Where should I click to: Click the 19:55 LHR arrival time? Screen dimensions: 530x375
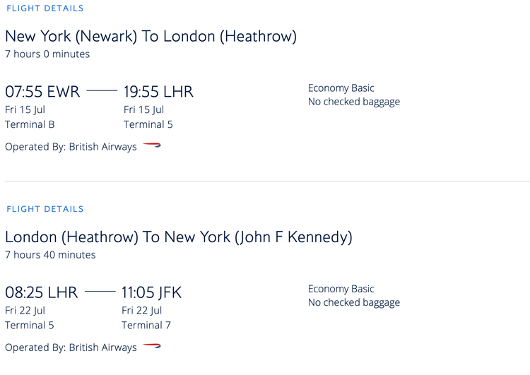point(158,92)
